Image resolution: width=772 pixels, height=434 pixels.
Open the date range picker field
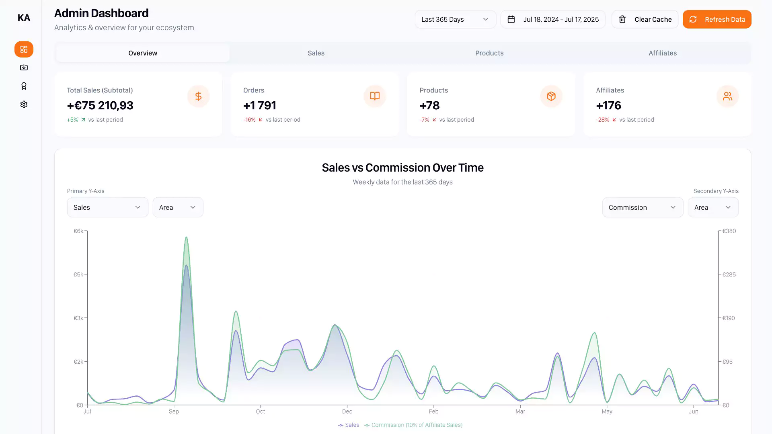[552, 19]
